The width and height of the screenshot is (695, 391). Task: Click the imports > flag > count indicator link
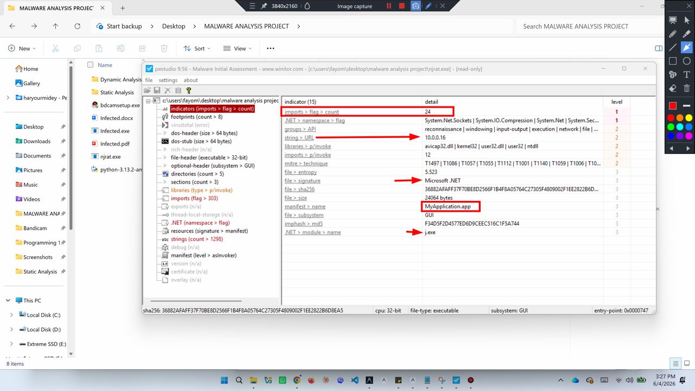[312, 112]
